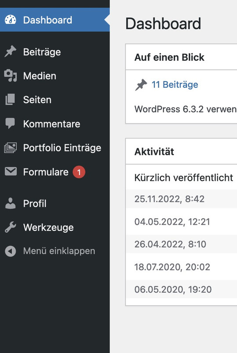Select the activity entry dated 25.11.2022, 8:42
Viewport: 237px width, 353px height.
pyautogui.click(x=181, y=199)
